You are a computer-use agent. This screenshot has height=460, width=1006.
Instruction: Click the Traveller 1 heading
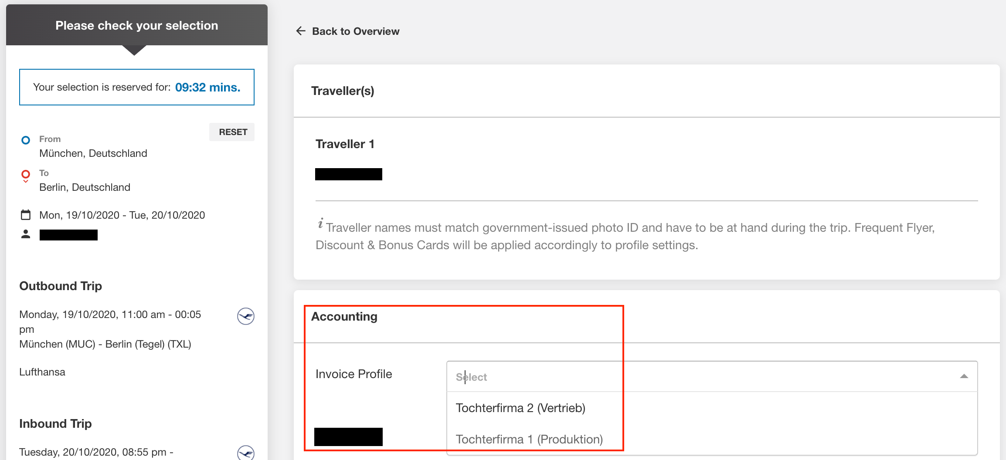[x=345, y=144]
